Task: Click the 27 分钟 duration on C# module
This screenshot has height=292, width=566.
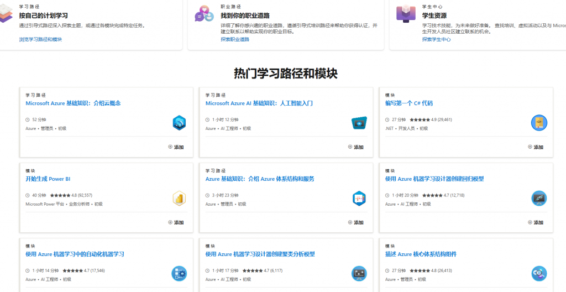Action: (399, 119)
